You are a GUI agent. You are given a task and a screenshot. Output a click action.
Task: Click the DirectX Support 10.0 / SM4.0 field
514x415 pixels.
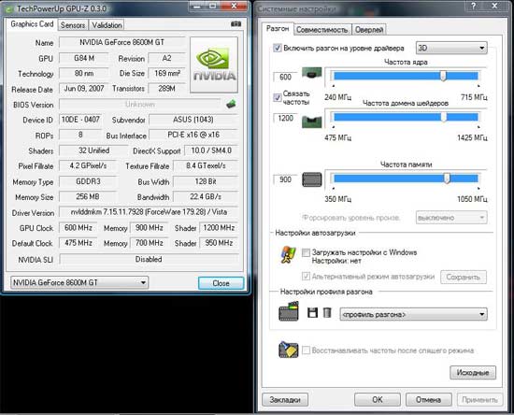pyautogui.click(x=211, y=150)
